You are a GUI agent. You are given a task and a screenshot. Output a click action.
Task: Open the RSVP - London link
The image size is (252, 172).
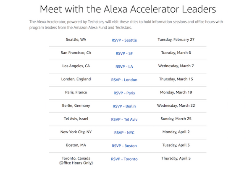coord(124,80)
